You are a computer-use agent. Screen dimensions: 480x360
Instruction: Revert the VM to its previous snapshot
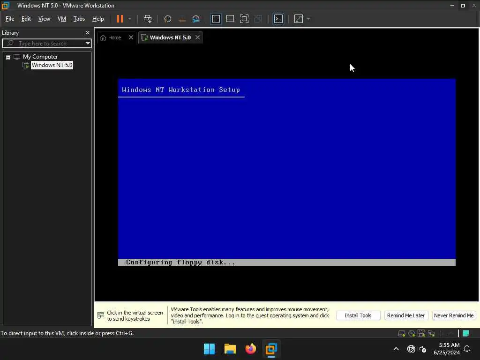coord(182,19)
